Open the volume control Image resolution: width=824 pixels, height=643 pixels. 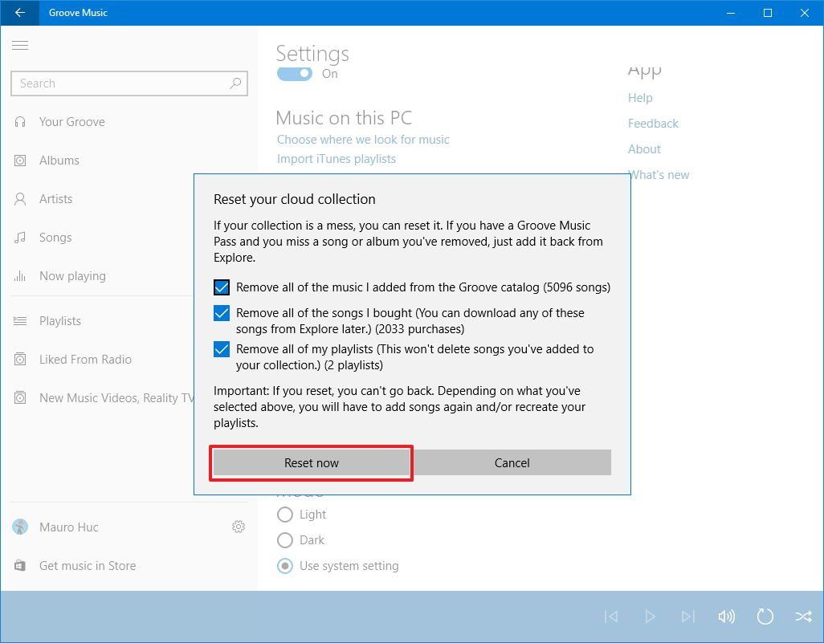point(726,617)
